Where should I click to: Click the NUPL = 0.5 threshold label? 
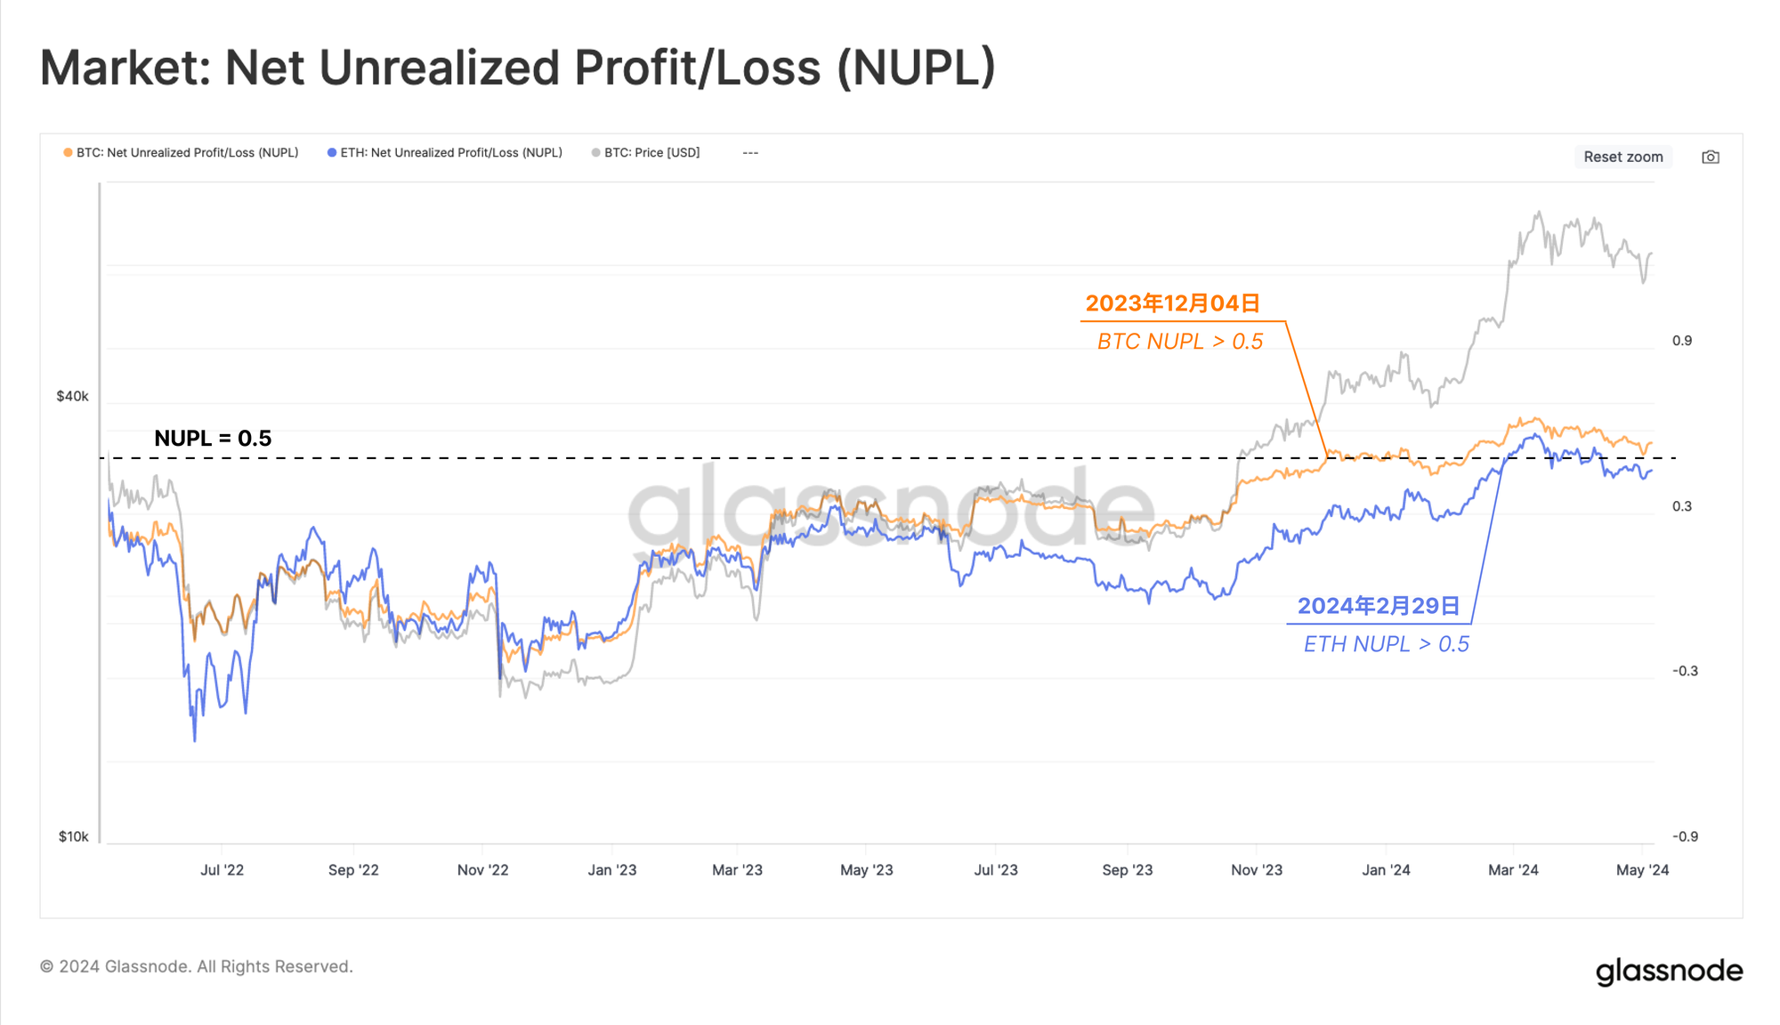point(213,438)
